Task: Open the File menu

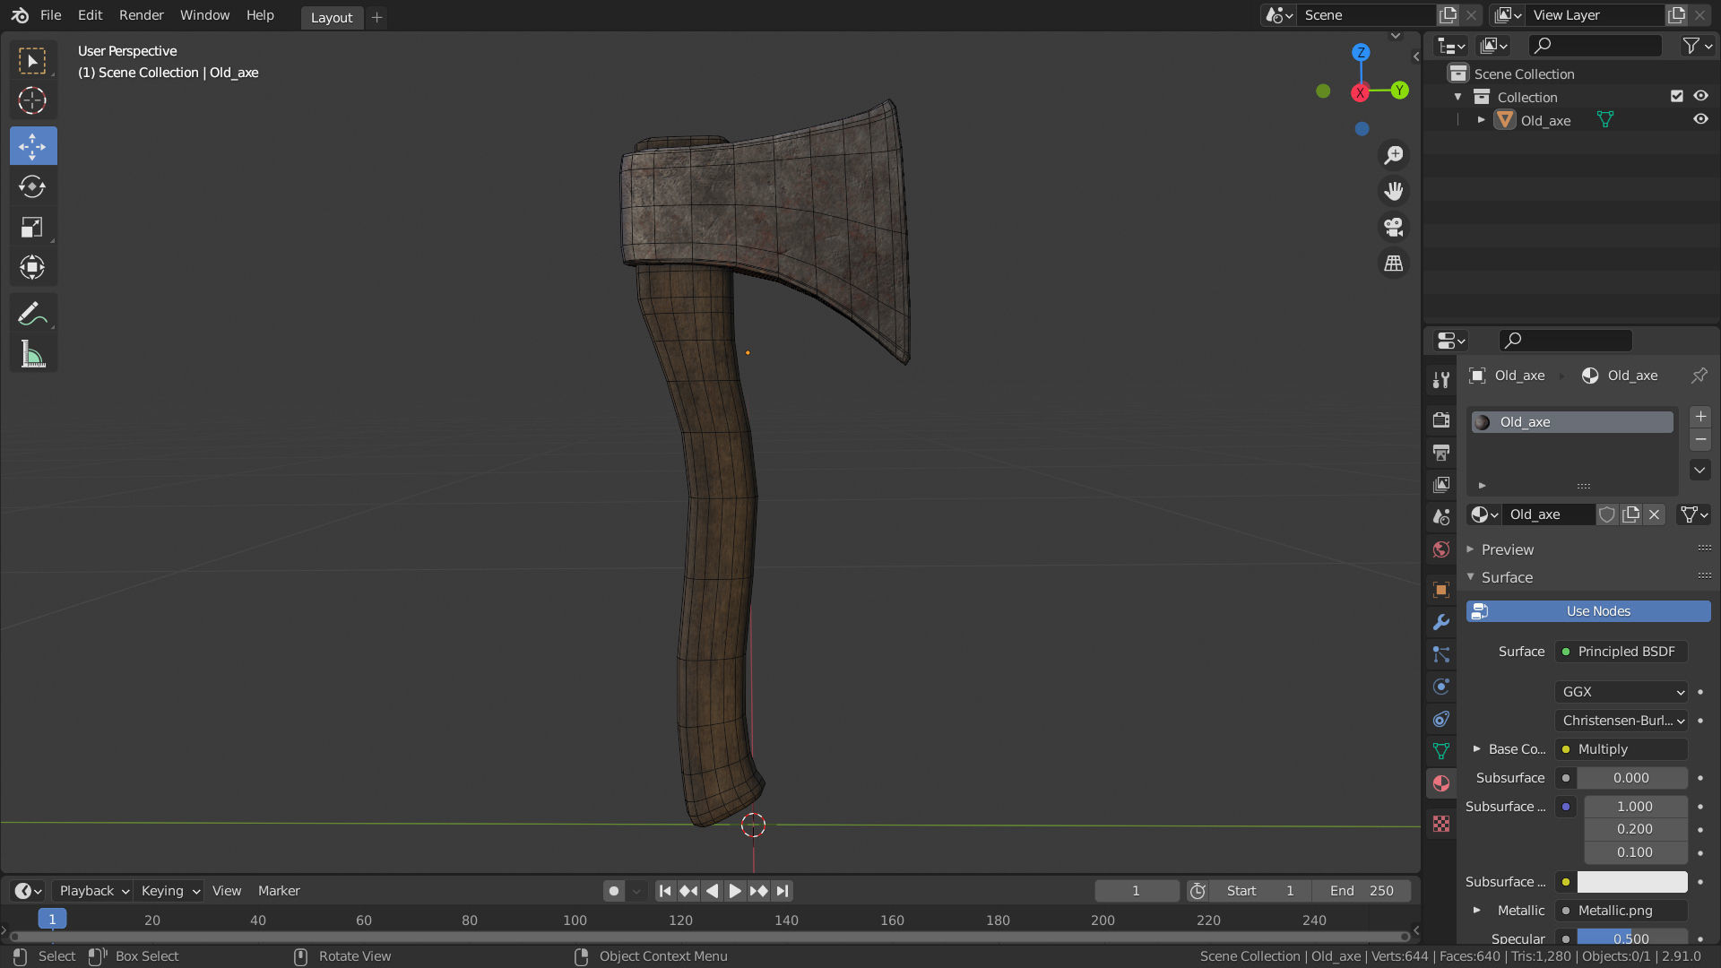Action: (x=51, y=15)
